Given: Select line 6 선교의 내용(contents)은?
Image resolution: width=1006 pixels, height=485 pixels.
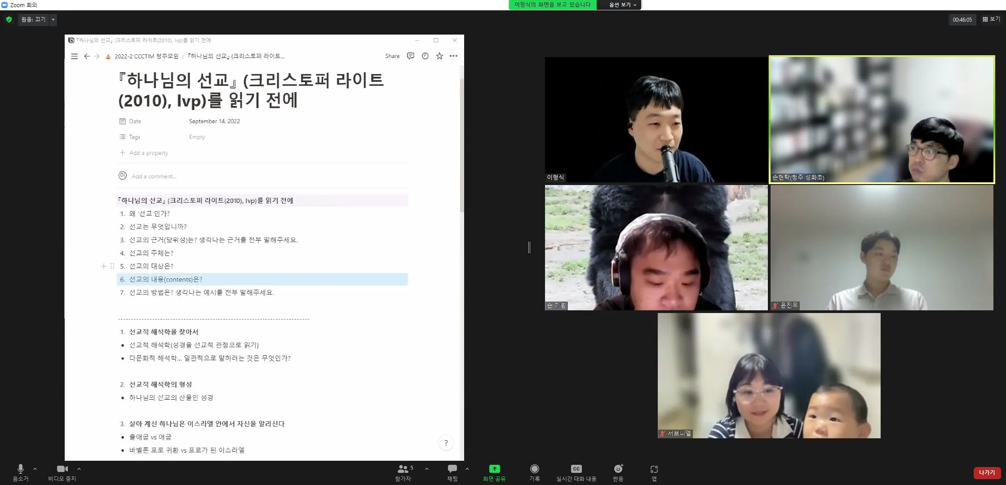Looking at the screenshot, I should [x=262, y=279].
